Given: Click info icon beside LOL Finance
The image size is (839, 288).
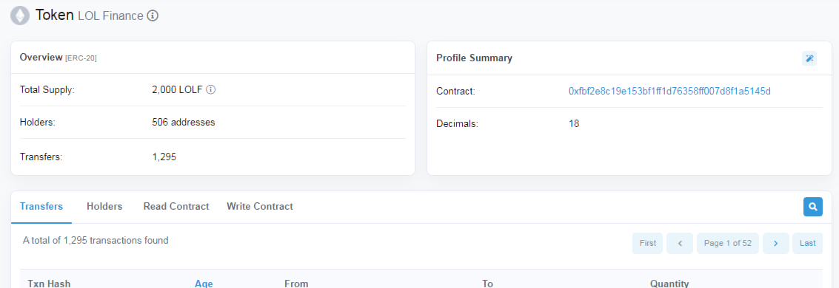Looking at the screenshot, I should click(x=153, y=16).
